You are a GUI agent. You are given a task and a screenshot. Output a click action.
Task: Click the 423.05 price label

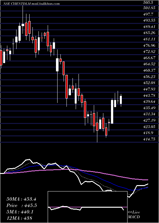(150, 126)
